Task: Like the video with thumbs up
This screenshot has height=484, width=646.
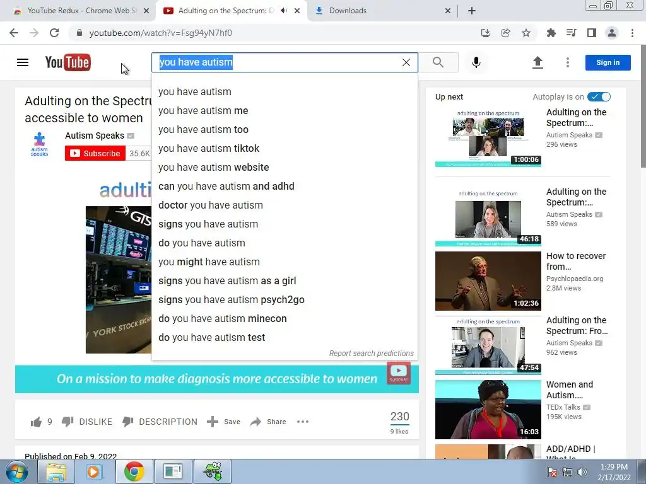Action: [x=36, y=422]
